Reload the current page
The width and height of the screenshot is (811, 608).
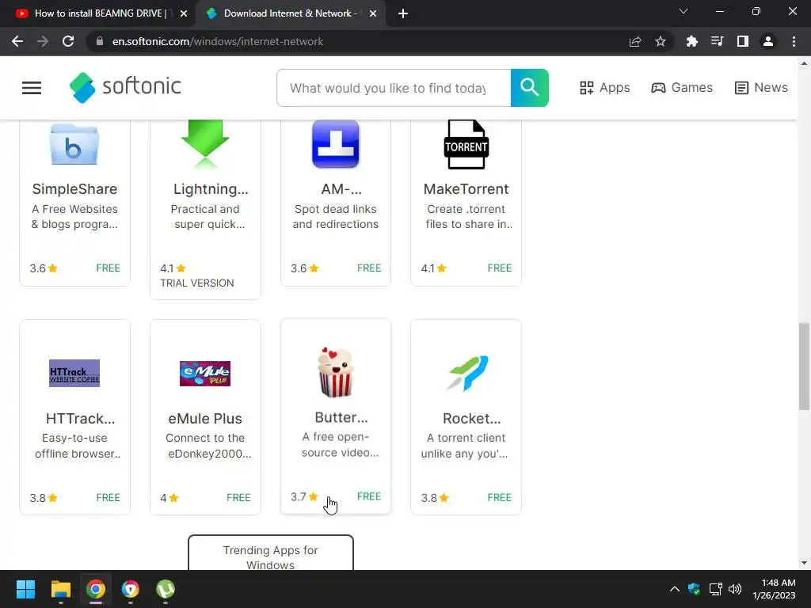pyautogui.click(x=68, y=41)
